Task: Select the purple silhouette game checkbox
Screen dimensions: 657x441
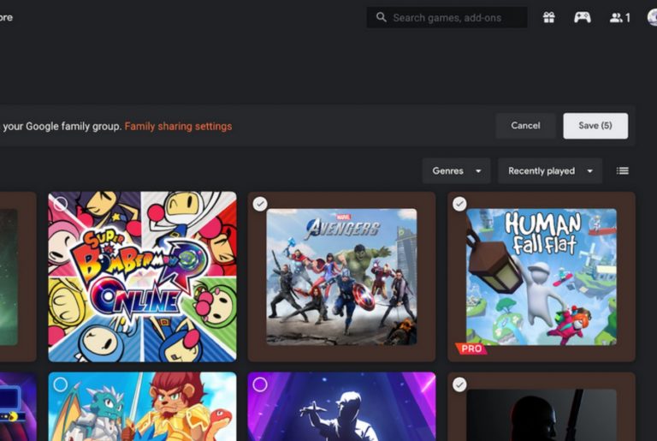Action: tap(260, 384)
